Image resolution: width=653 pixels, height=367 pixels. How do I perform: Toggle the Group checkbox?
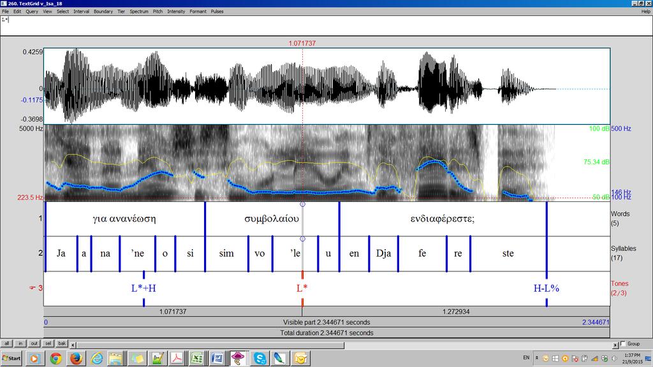pos(623,343)
